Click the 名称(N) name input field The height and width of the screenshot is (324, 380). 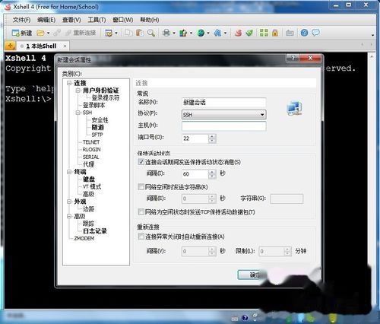[224, 103]
